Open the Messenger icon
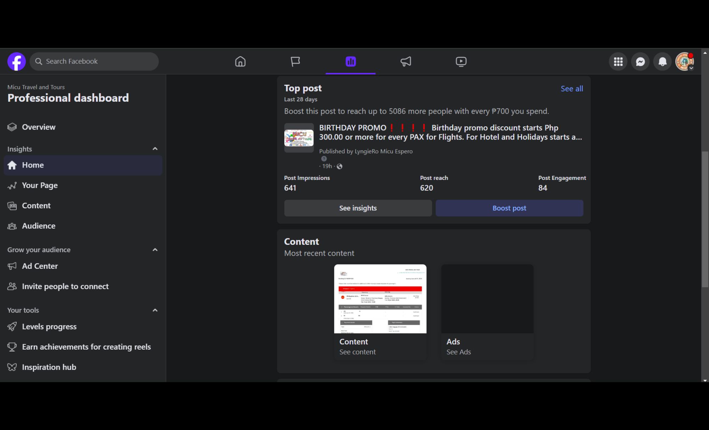 [x=640, y=62]
